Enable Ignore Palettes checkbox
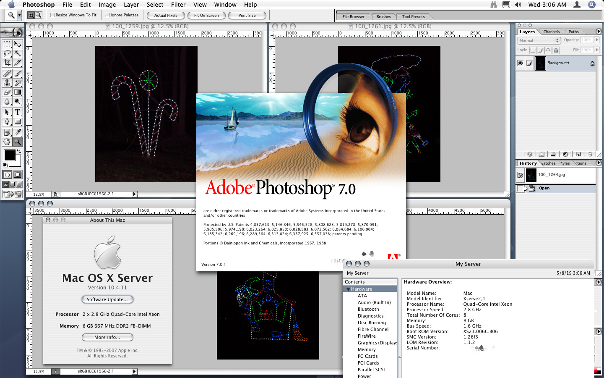 click(x=108, y=15)
